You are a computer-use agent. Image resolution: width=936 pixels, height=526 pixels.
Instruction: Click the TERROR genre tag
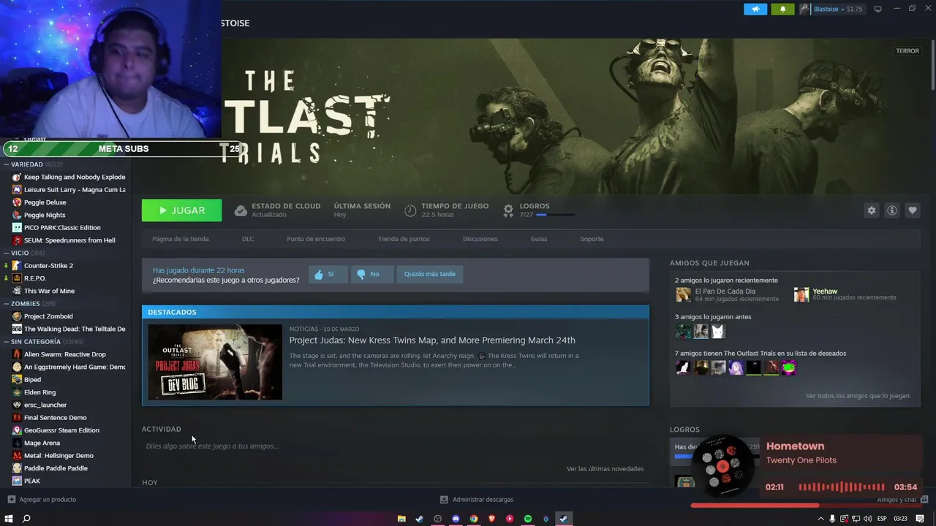click(x=907, y=51)
